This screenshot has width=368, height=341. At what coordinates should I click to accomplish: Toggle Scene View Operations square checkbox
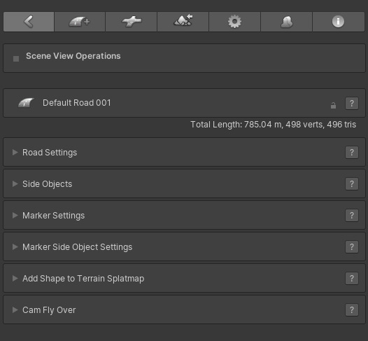tap(16, 59)
